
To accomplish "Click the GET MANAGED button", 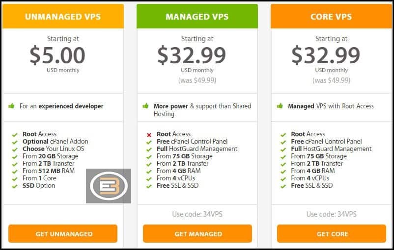I will (197, 233).
